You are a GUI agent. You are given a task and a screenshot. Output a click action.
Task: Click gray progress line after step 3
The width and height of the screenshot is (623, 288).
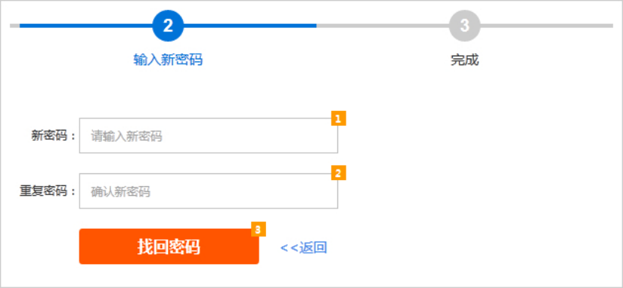pos(547,25)
